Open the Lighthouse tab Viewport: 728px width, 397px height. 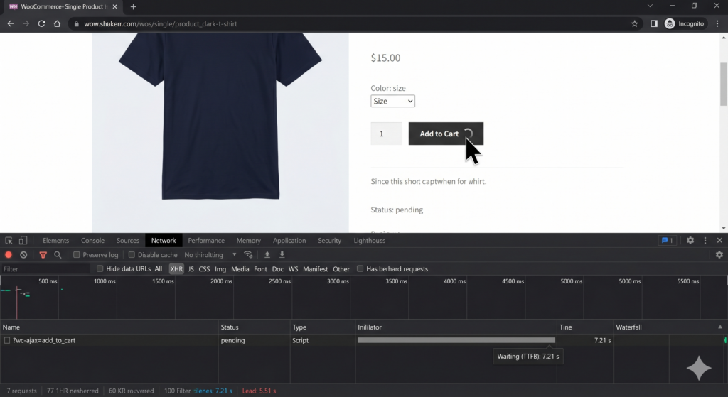[370, 240]
